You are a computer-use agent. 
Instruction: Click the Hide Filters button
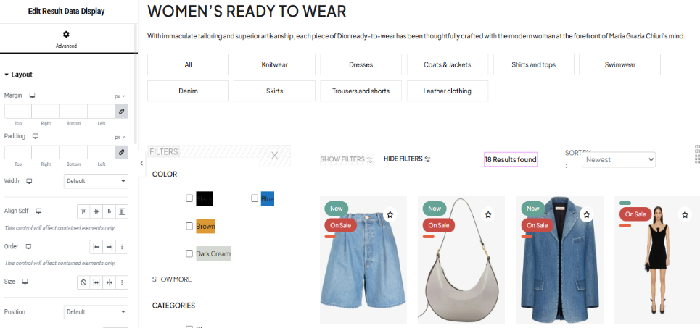click(407, 159)
